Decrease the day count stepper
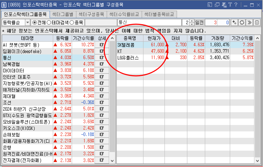Screen dimensions: 263x167 click(192, 24)
